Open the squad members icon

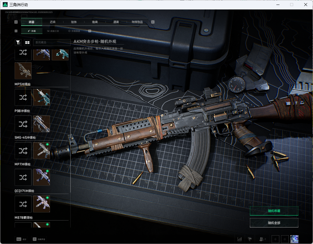tap(262, 239)
